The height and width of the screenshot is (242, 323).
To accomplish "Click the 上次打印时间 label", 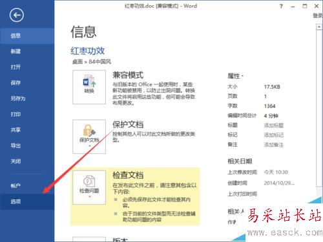I will (242, 194).
